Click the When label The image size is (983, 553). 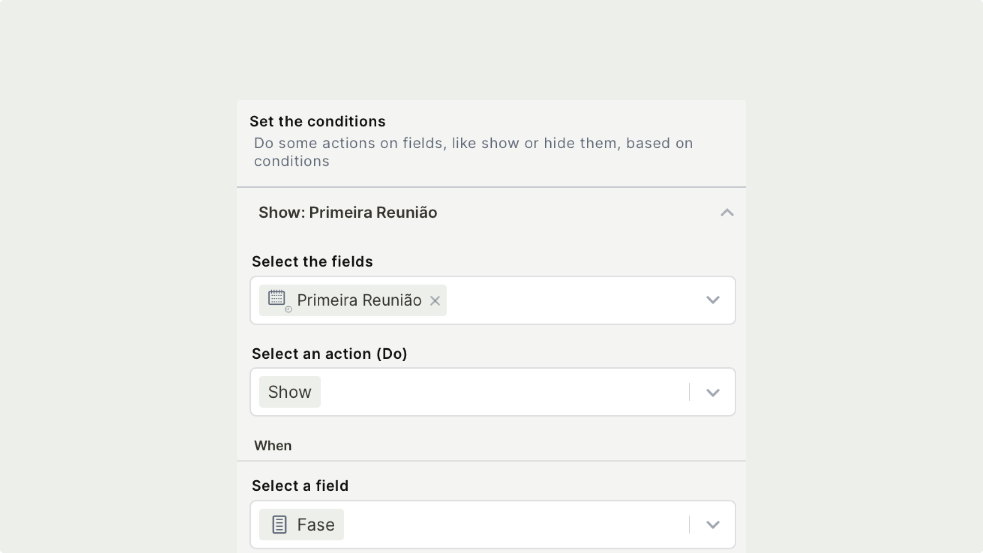click(x=272, y=446)
